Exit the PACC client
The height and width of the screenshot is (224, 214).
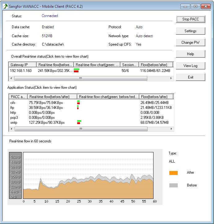(191, 77)
